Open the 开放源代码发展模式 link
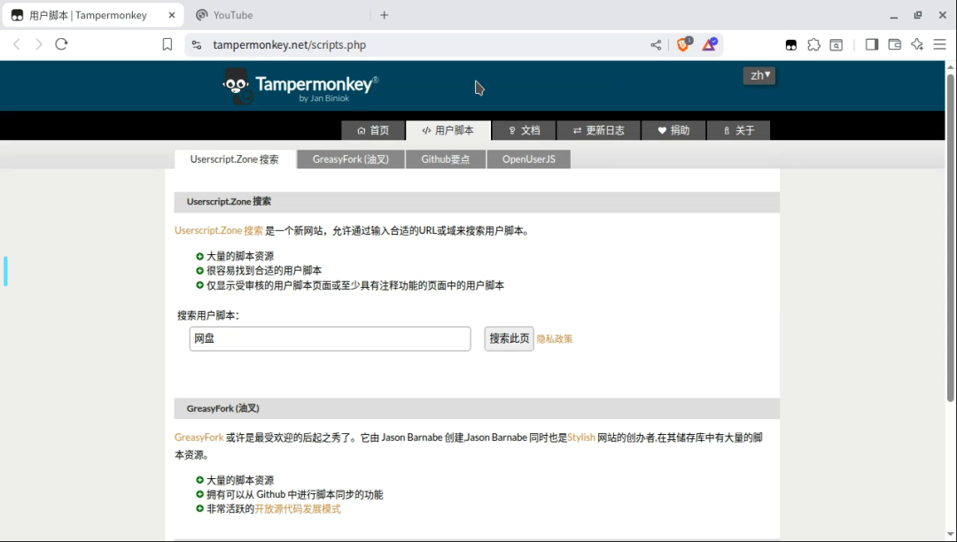This screenshot has height=542, width=957. point(298,509)
